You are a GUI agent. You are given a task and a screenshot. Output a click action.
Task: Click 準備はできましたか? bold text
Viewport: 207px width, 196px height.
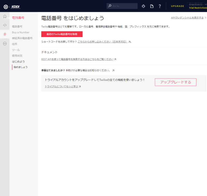pyautogui.click(x=53, y=70)
